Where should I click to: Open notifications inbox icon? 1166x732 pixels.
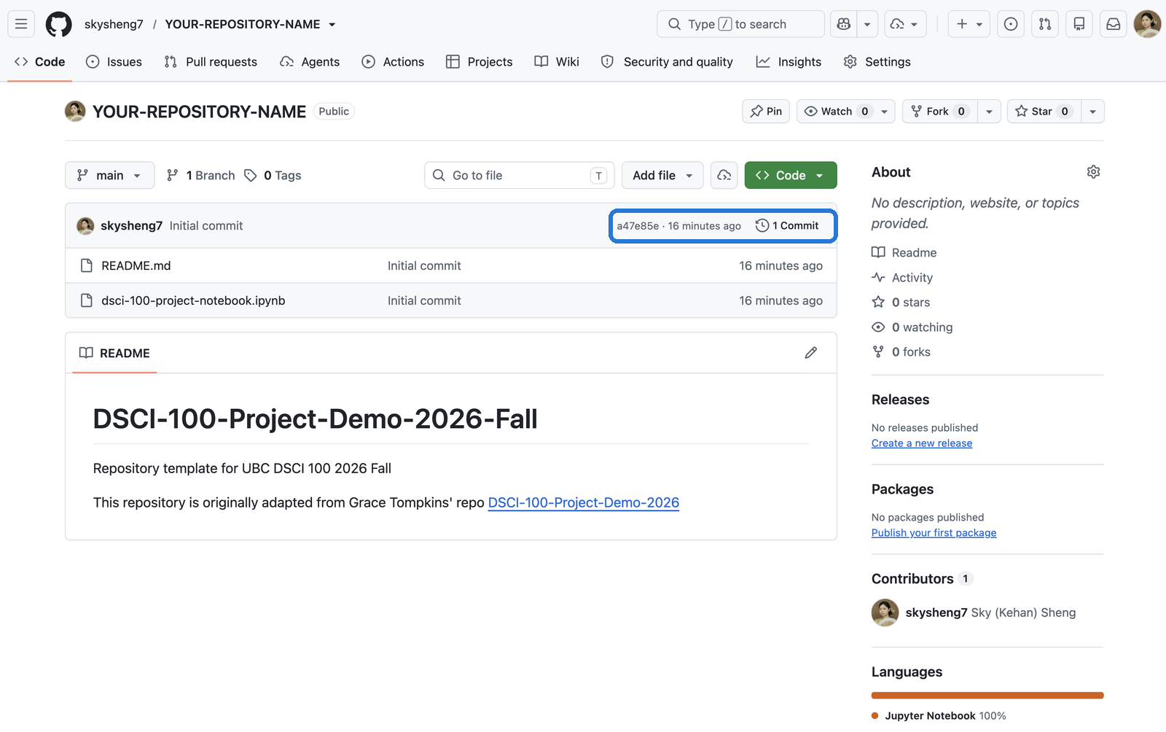1114,24
